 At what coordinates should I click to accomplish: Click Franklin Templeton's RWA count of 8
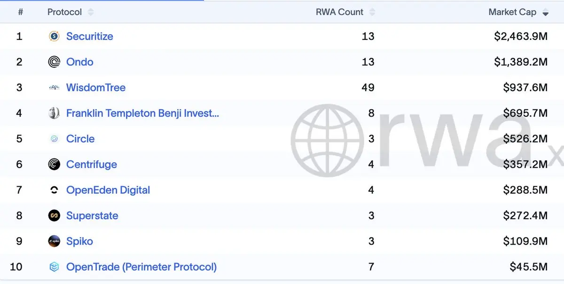click(x=371, y=113)
